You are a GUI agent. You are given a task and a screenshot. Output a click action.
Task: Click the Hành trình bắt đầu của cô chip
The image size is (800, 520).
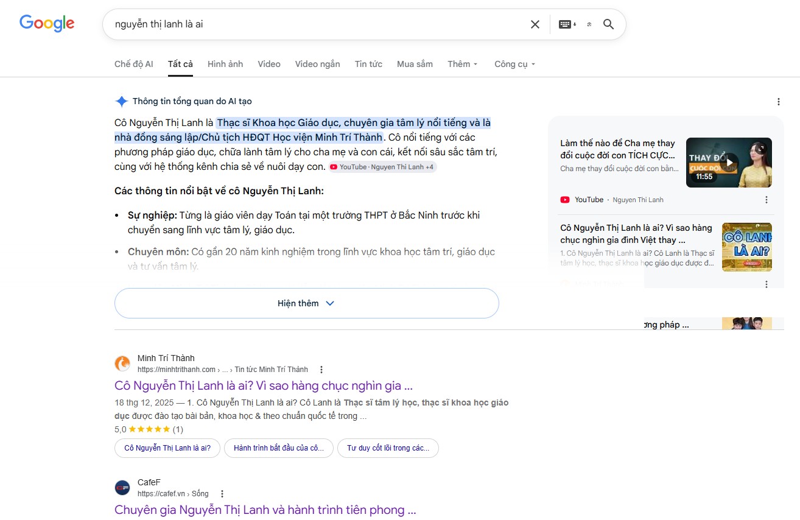[x=279, y=448]
